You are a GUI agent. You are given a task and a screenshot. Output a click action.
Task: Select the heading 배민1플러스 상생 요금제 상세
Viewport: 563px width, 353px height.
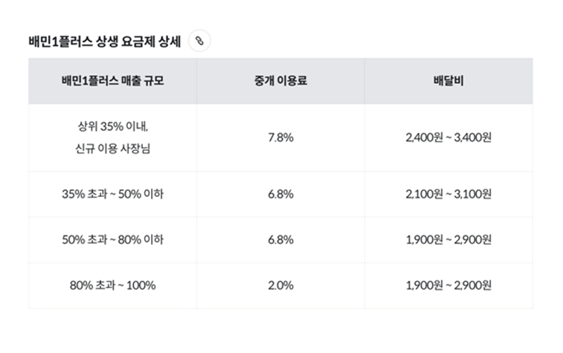pyautogui.click(x=104, y=42)
